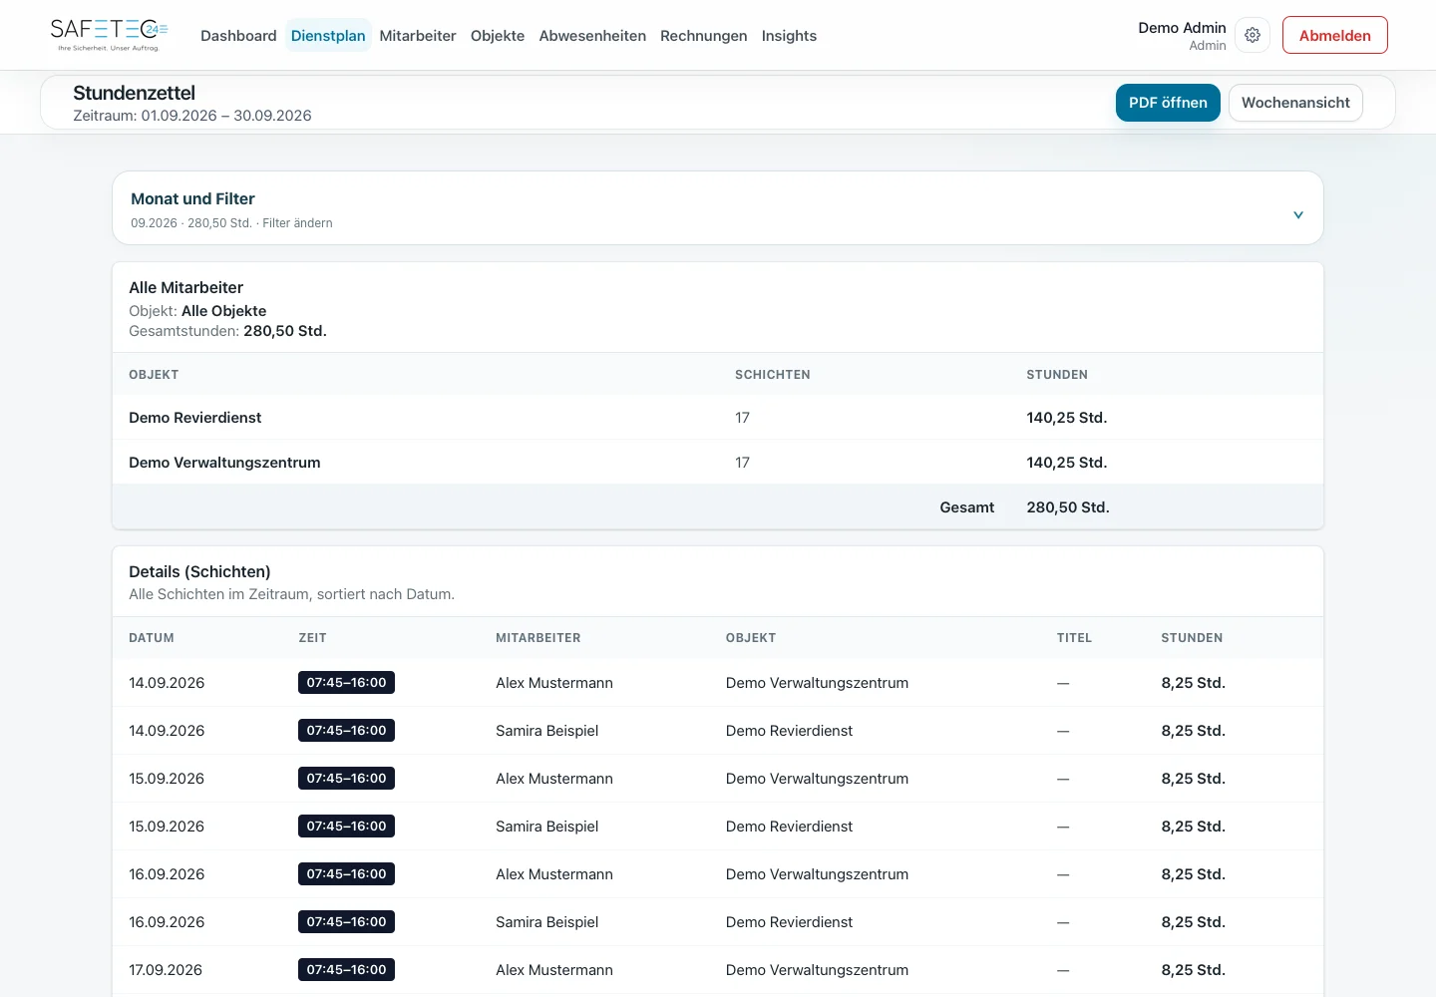The width and height of the screenshot is (1436, 997).
Task: Click Samira Beispiel in the 14.09.2026 row
Action: pyautogui.click(x=546, y=731)
